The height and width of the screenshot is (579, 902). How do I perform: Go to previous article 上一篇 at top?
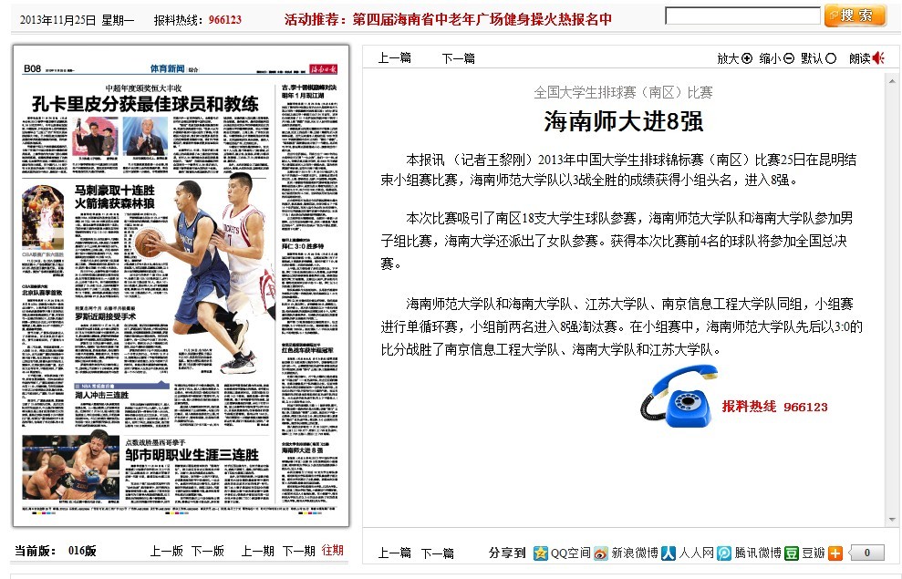pos(394,58)
